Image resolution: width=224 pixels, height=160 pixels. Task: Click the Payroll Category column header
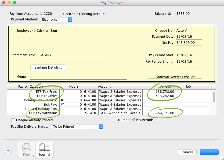coord(31,87)
